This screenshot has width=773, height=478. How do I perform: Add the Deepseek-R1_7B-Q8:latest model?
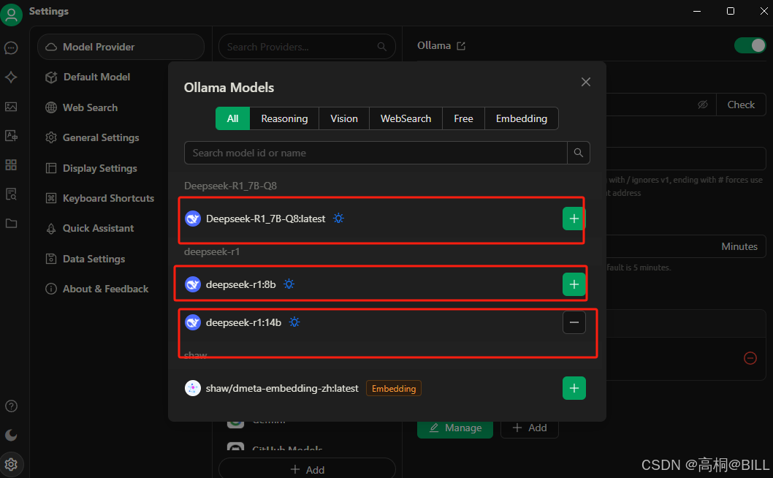[x=574, y=219]
